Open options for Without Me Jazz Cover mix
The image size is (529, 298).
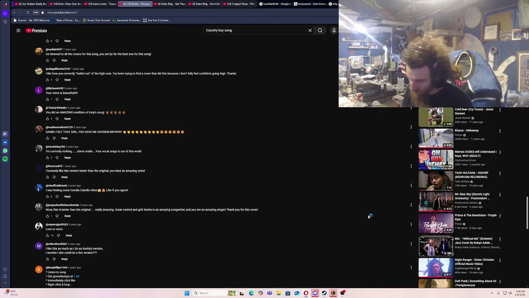pyautogui.click(x=500, y=239)
